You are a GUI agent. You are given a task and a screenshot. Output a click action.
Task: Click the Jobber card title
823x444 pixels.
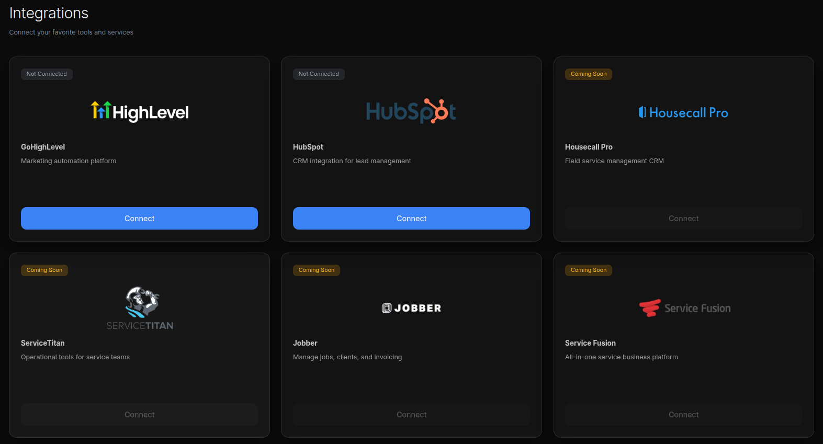pos(305,343)
